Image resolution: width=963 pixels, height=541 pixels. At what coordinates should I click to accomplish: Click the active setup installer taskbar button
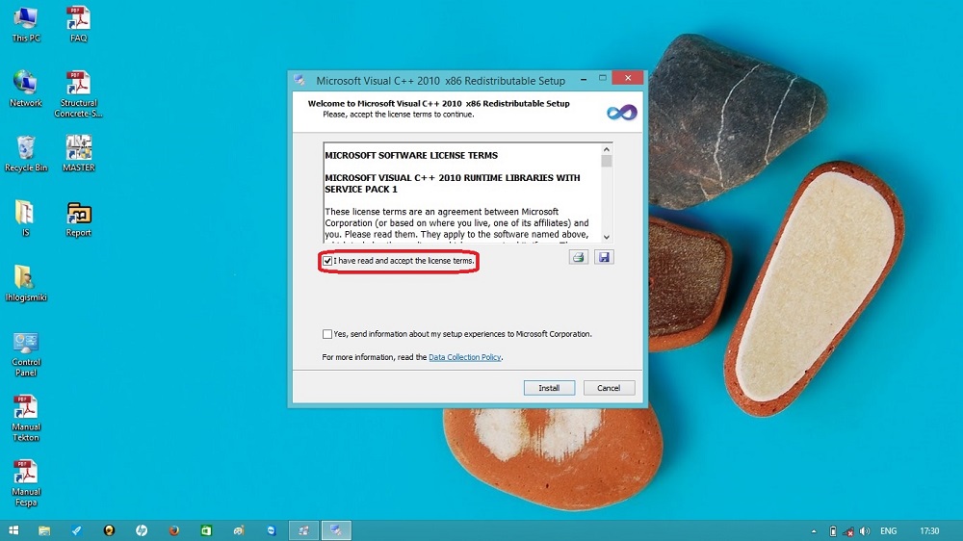pyautogui.click(x=336, y=530)
